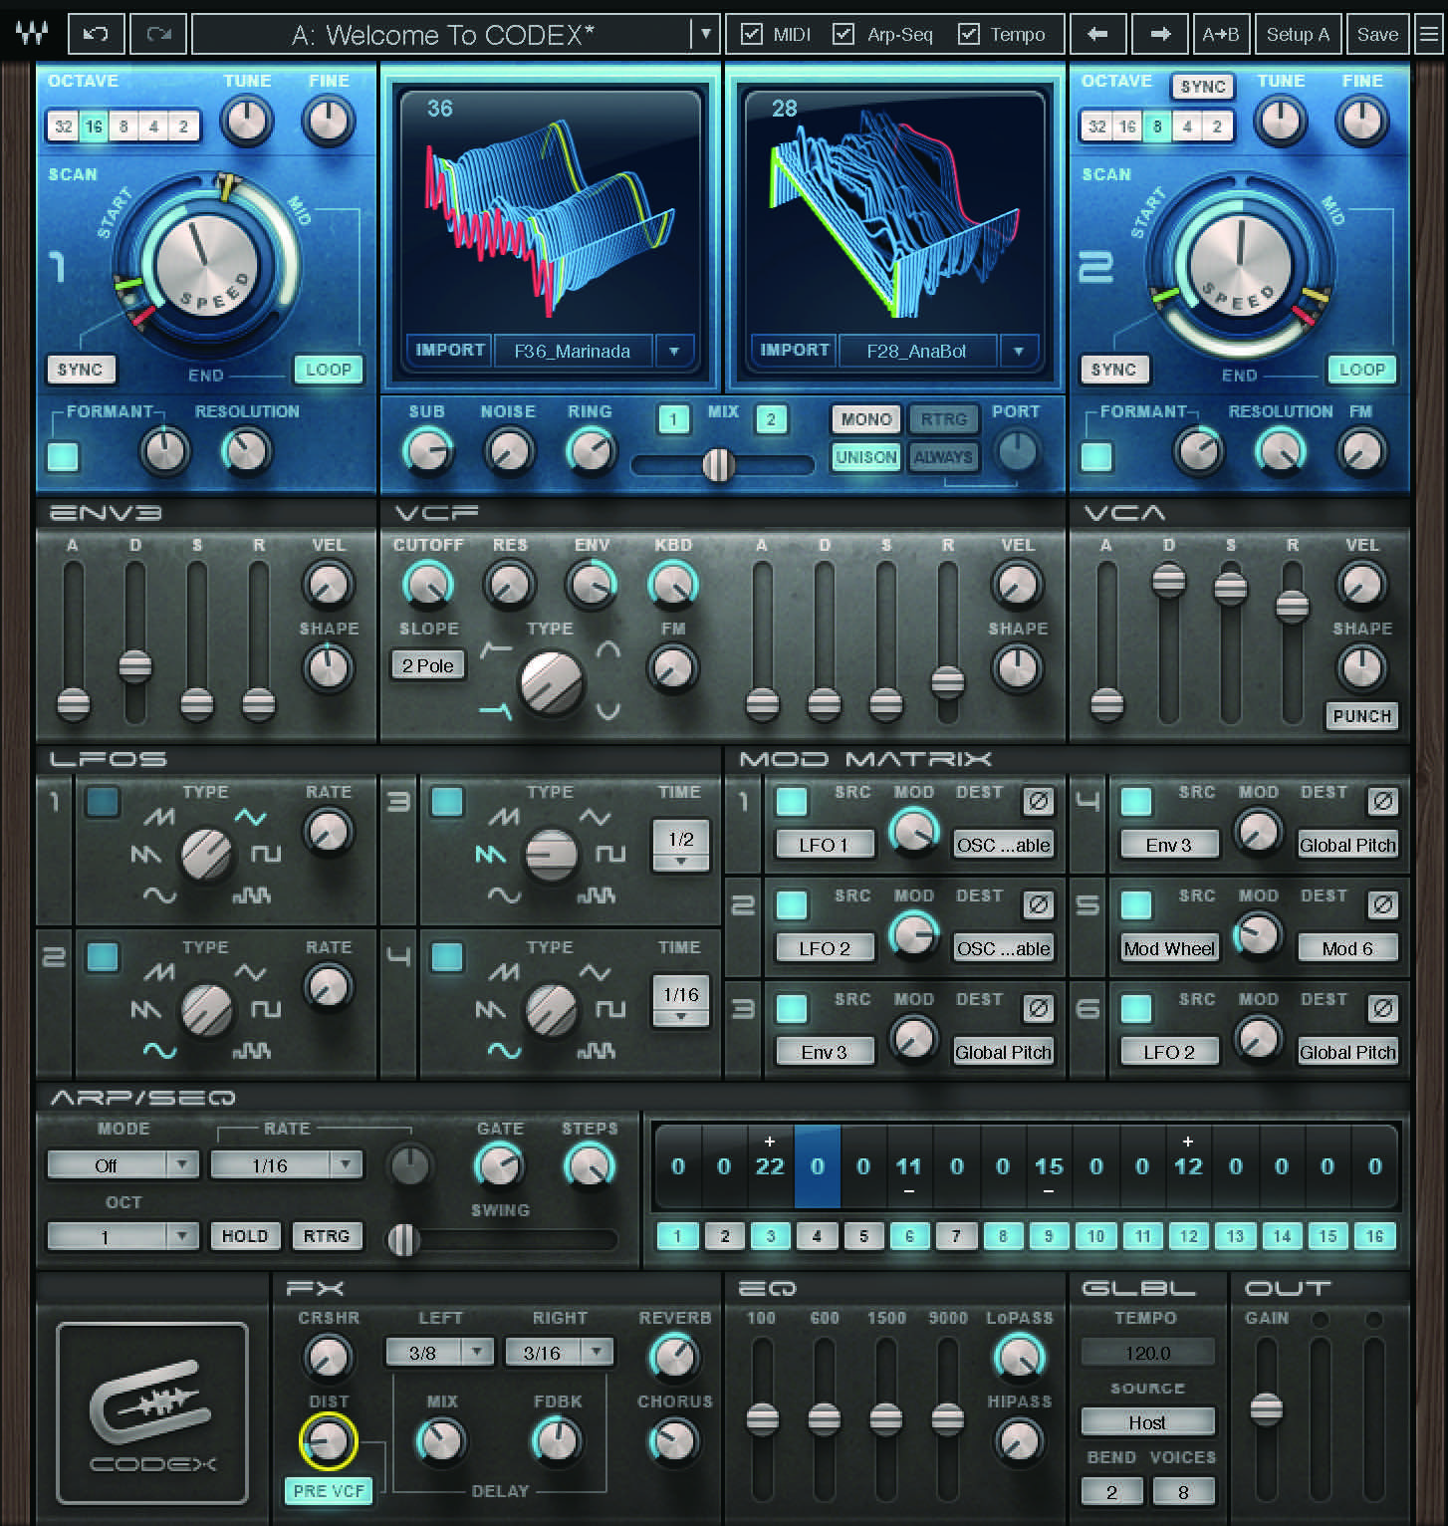Switch voicing to MONO mode
Viewport: 1448px width, 1526px height.
(x=864, y=419)
